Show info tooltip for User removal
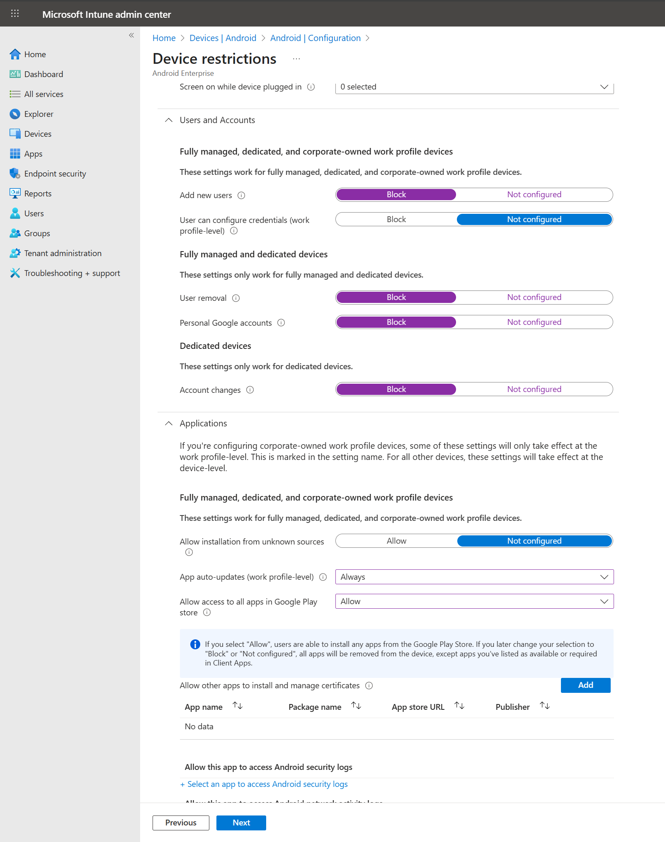665x842 pixels. [x=236, y=298]
